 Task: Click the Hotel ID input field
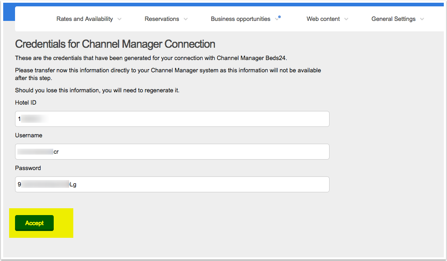pos(172,119)
